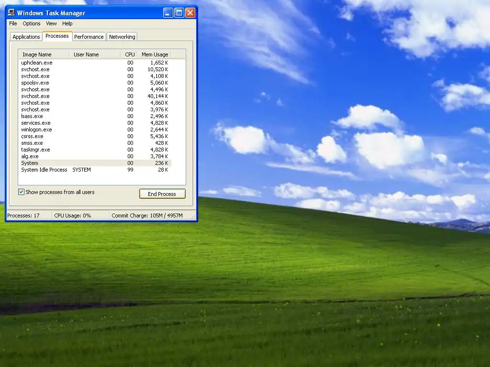Switch to the Applications tab

pyautogui.click(x=26, y=37)
